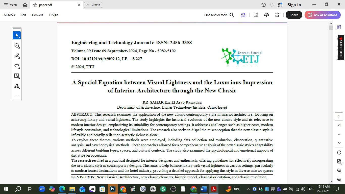Go to the next page with the down chevron
345x194 pixels.
pos(339,143)
